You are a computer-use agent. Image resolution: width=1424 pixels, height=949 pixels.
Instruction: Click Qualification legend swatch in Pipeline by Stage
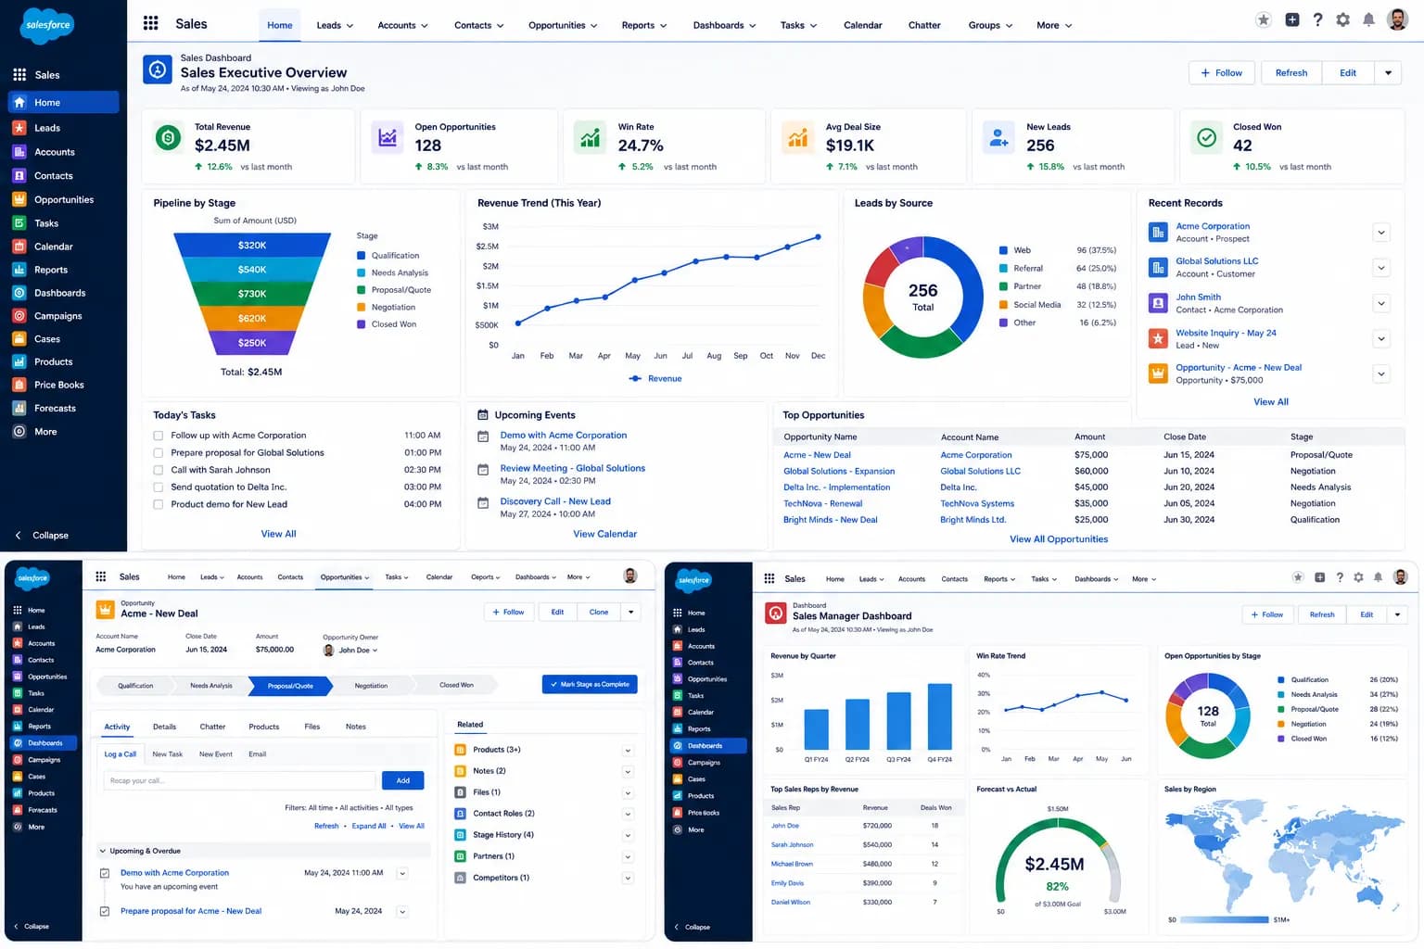coord(361,256)
